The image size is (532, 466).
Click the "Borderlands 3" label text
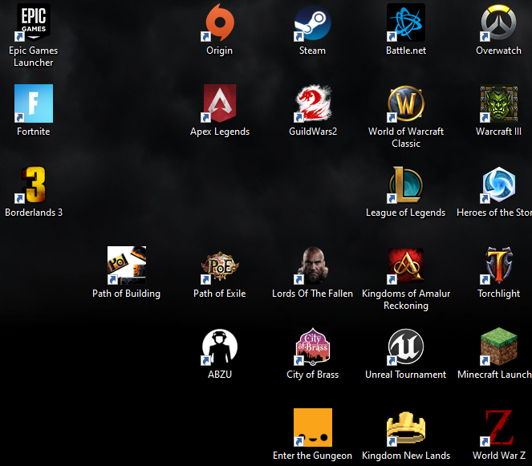(x=34, y=213)
